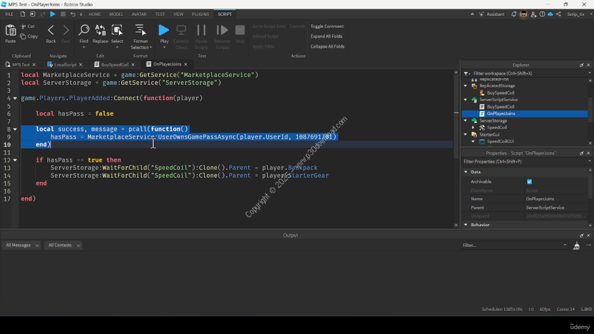The image size is (594, 334).
Task: Undock the Explorer panel
Action: (581, 65)
